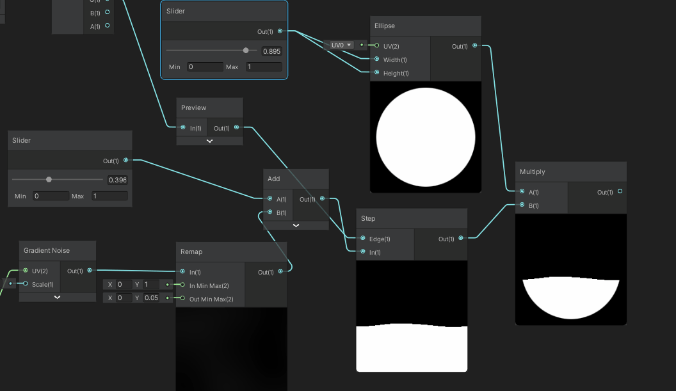The image size is (676, 391).
Task: Click the Gradient Noise Out(1) port
Action: (x=90, y=270)
